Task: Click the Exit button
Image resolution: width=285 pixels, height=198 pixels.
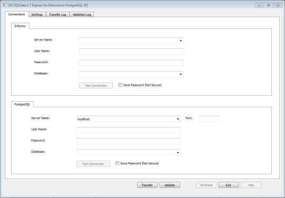Action: click(x=229, y=185)
